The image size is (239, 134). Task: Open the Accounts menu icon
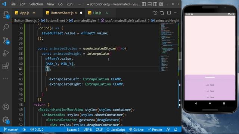pos(6,107)
